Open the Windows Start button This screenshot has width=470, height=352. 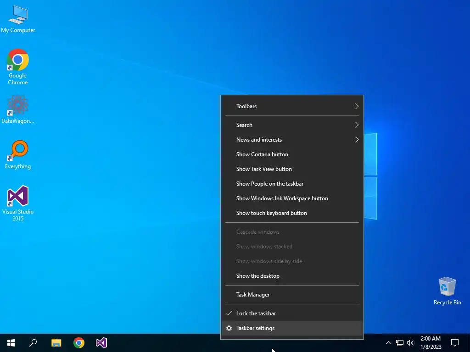(x=11, y=343)
